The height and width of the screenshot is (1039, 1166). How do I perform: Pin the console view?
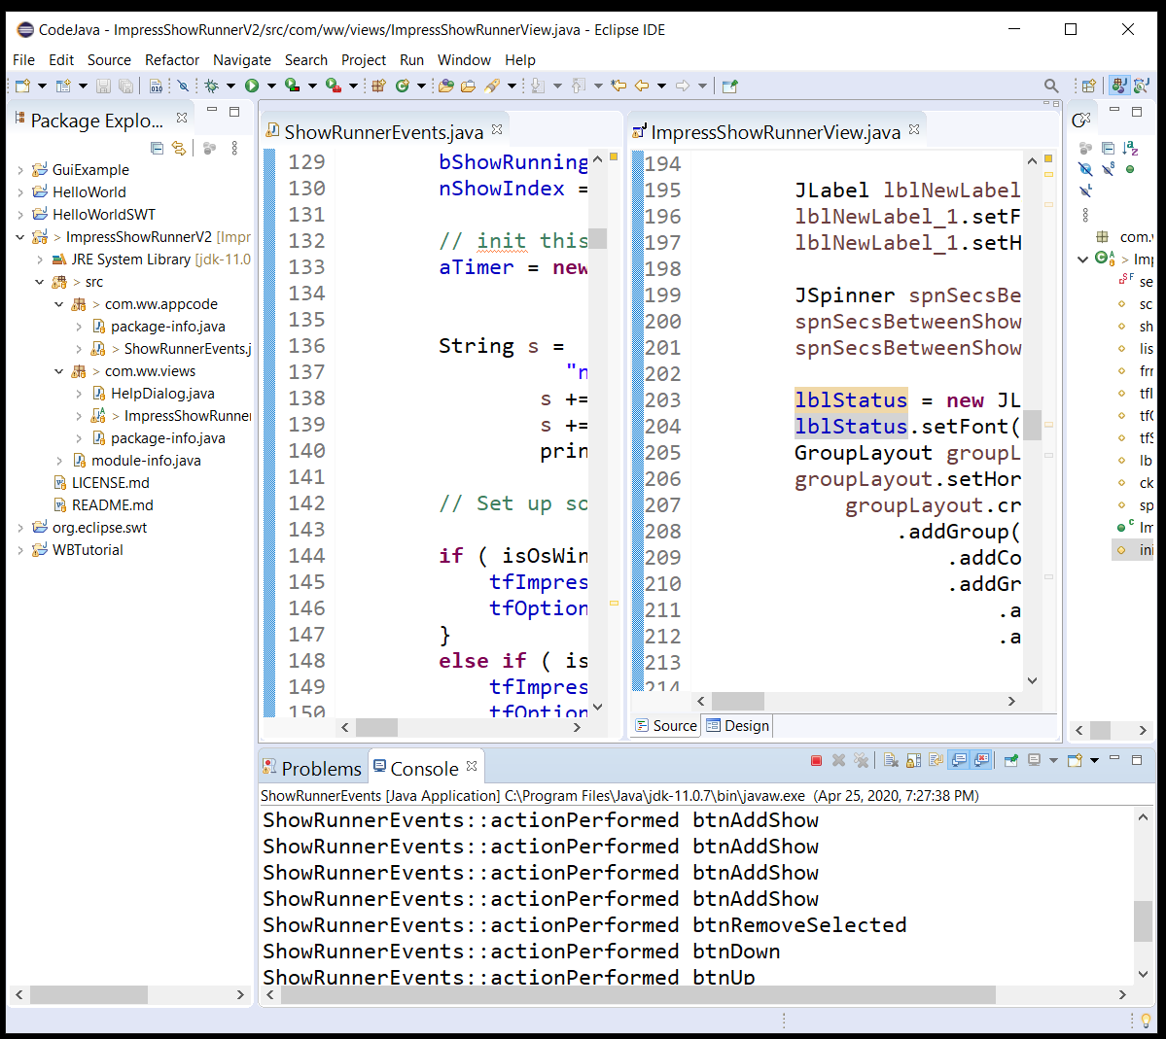click(x=1011, y=760)
